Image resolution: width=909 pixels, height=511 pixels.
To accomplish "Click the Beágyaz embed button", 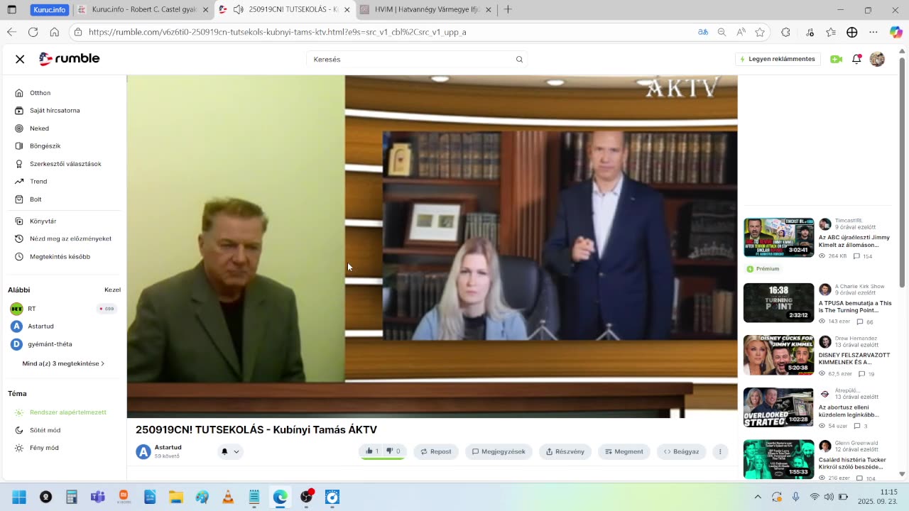I will pos(681,451).
